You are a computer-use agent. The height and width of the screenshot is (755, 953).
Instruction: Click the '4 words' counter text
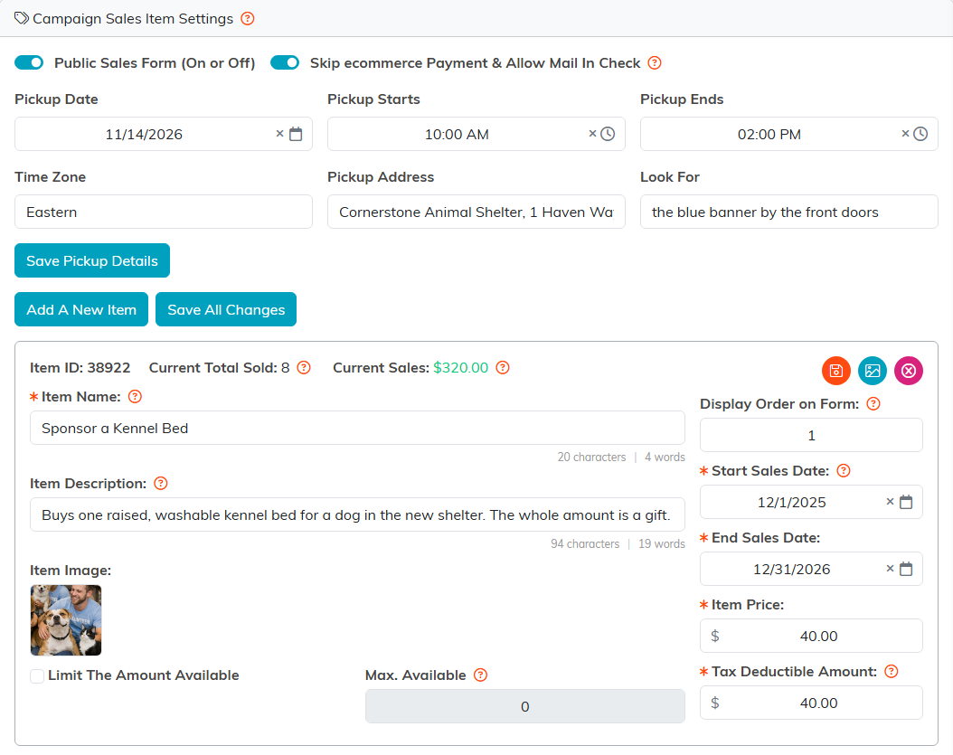665,458
